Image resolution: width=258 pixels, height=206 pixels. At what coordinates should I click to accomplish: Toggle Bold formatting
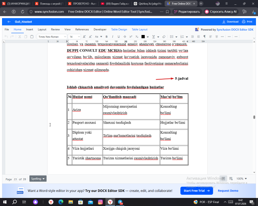[x=106, y=37]
